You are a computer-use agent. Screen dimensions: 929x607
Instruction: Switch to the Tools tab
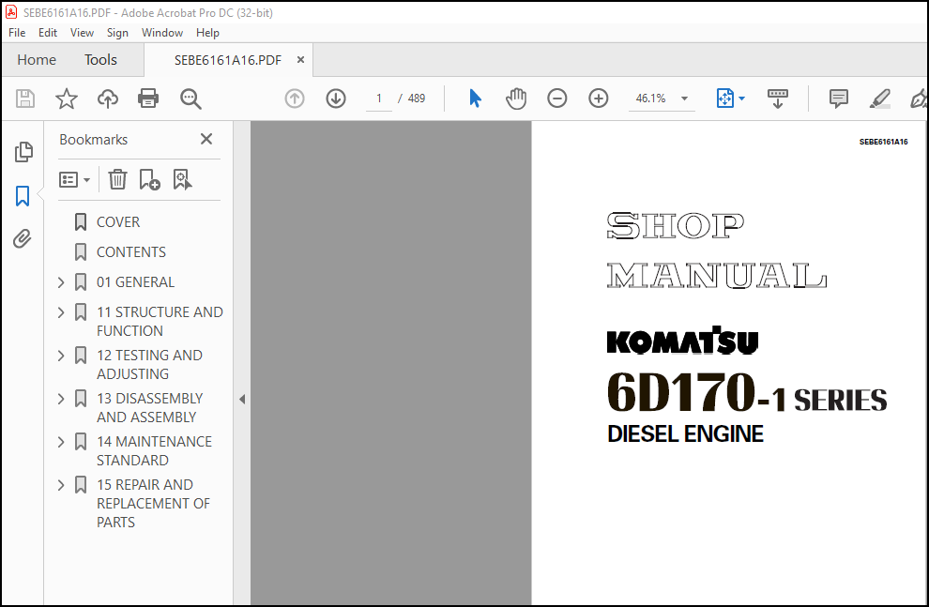(x=100, y=60)
